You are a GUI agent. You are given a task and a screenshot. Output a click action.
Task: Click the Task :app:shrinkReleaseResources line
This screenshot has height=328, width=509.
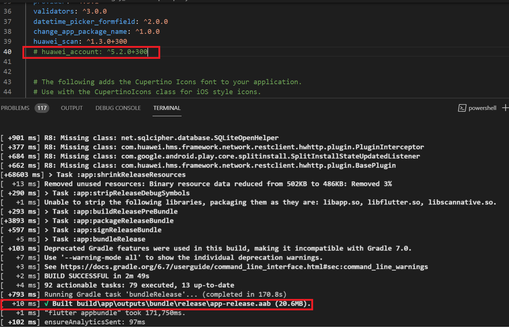coord(93,175)
